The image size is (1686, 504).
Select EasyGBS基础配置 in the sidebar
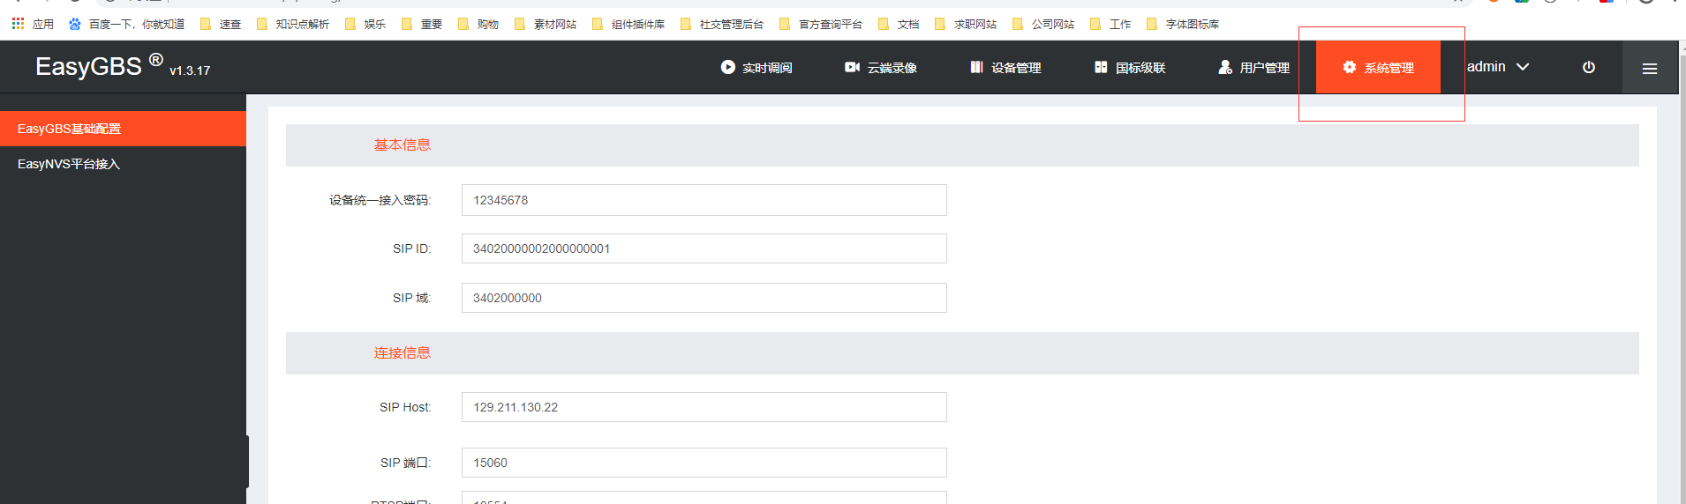pyautogui.click(x=123, y=129)
